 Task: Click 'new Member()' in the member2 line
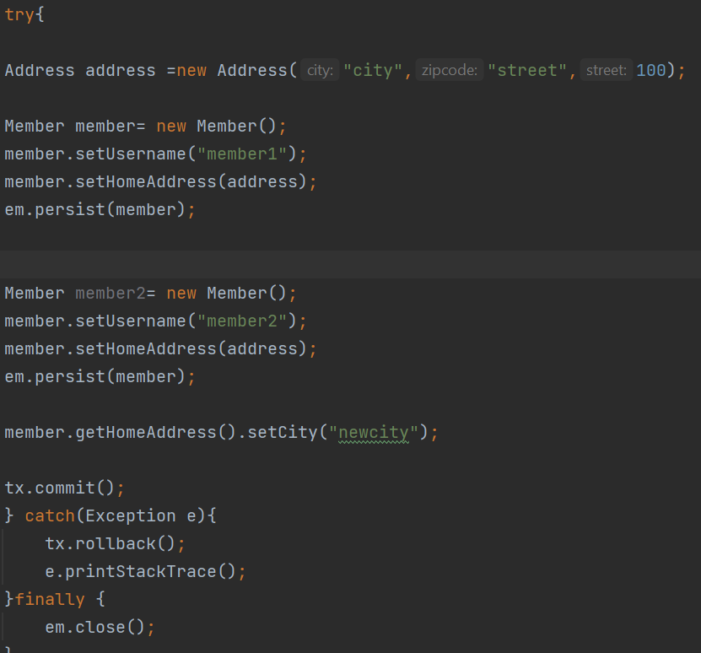click(x=226, y=294)
